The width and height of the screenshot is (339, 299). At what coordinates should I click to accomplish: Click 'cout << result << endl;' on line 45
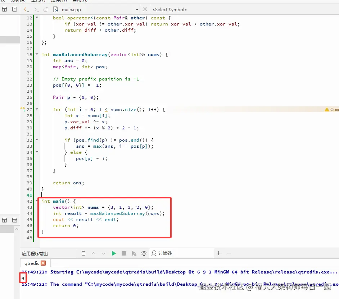coord(86,220)
